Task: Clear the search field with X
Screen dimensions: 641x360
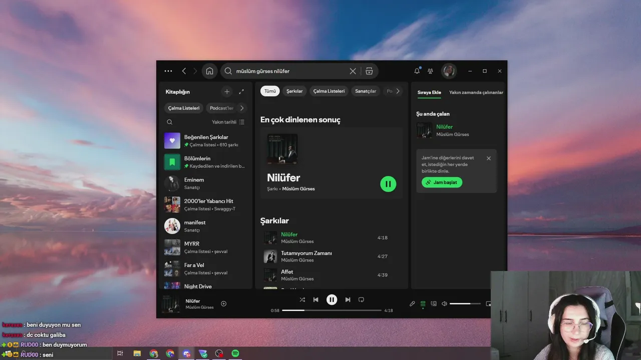Action: 353,71
